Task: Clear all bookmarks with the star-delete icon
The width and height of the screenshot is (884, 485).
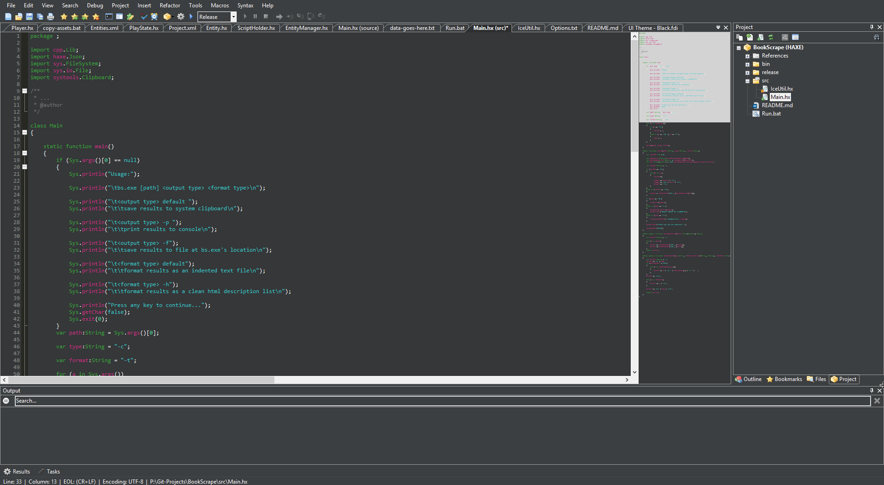Action: tap(96, 17)
